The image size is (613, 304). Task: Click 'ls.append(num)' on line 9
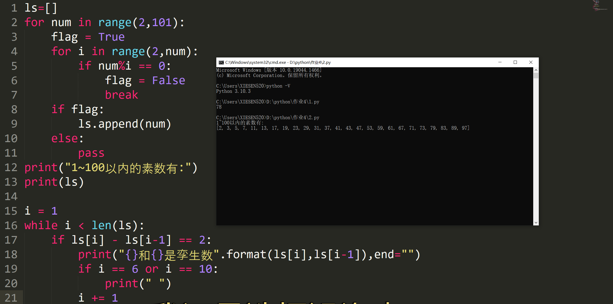[x=125, y=124]
